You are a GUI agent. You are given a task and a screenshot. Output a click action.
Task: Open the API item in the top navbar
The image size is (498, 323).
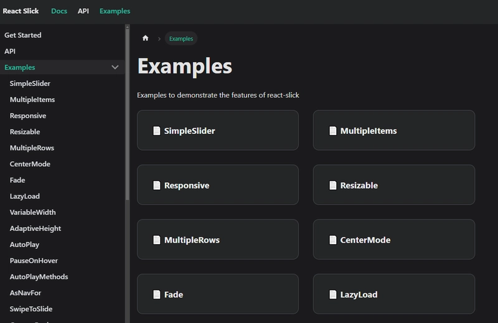(x=83, y=11)
